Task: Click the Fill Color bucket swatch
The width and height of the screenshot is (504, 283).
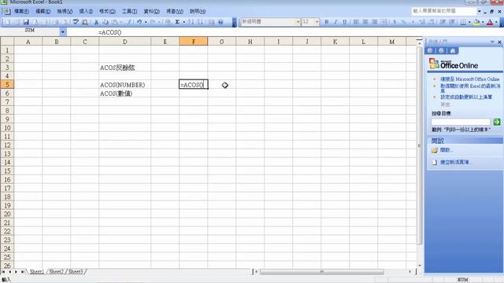Action: tap(476, 22)
